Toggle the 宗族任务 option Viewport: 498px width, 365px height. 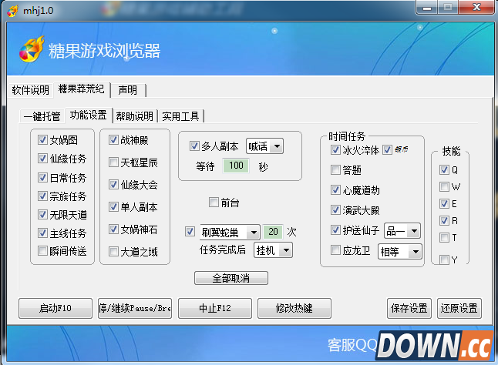click(x=42, y=196)
